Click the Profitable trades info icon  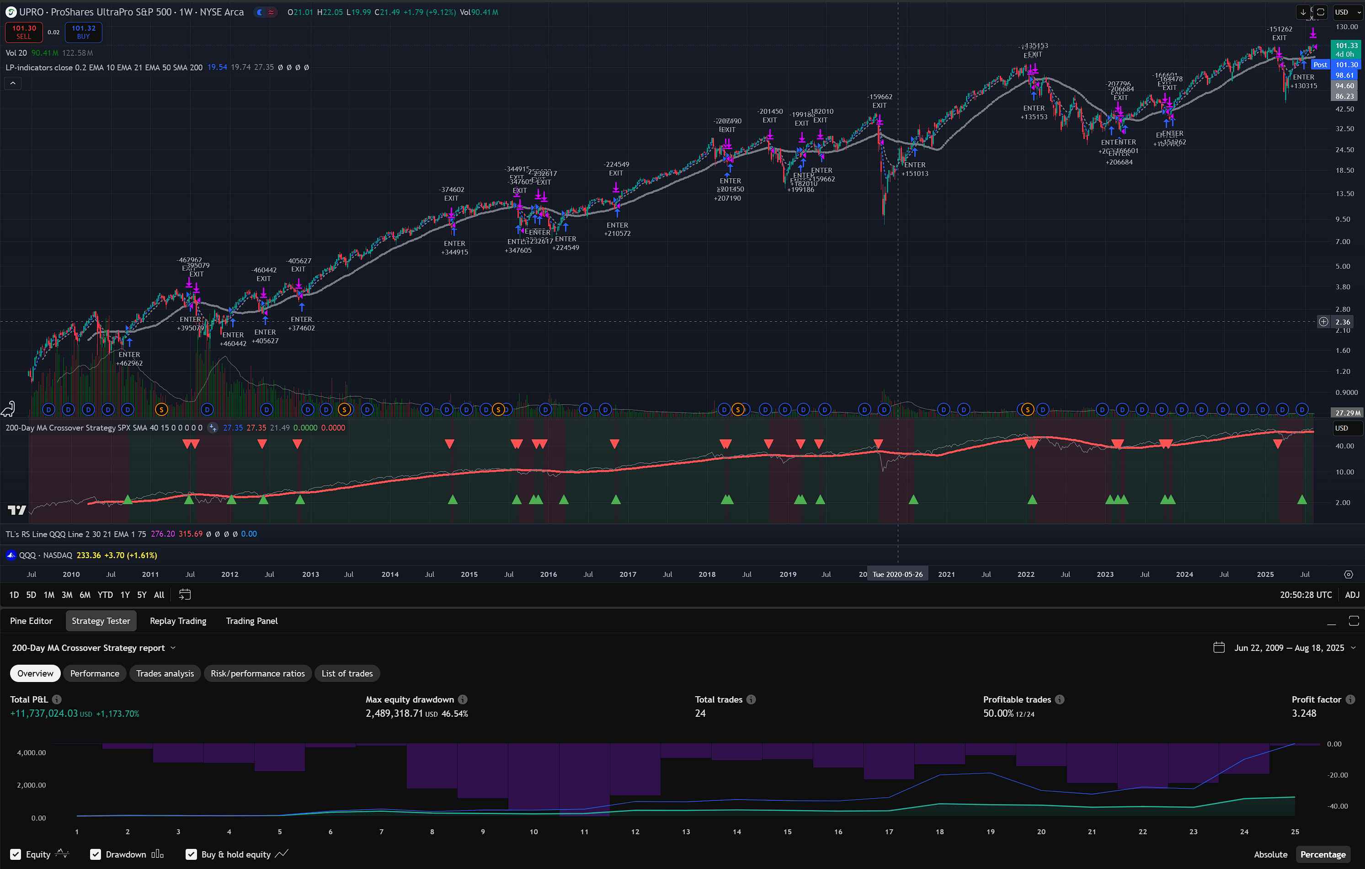[1060, 699]
